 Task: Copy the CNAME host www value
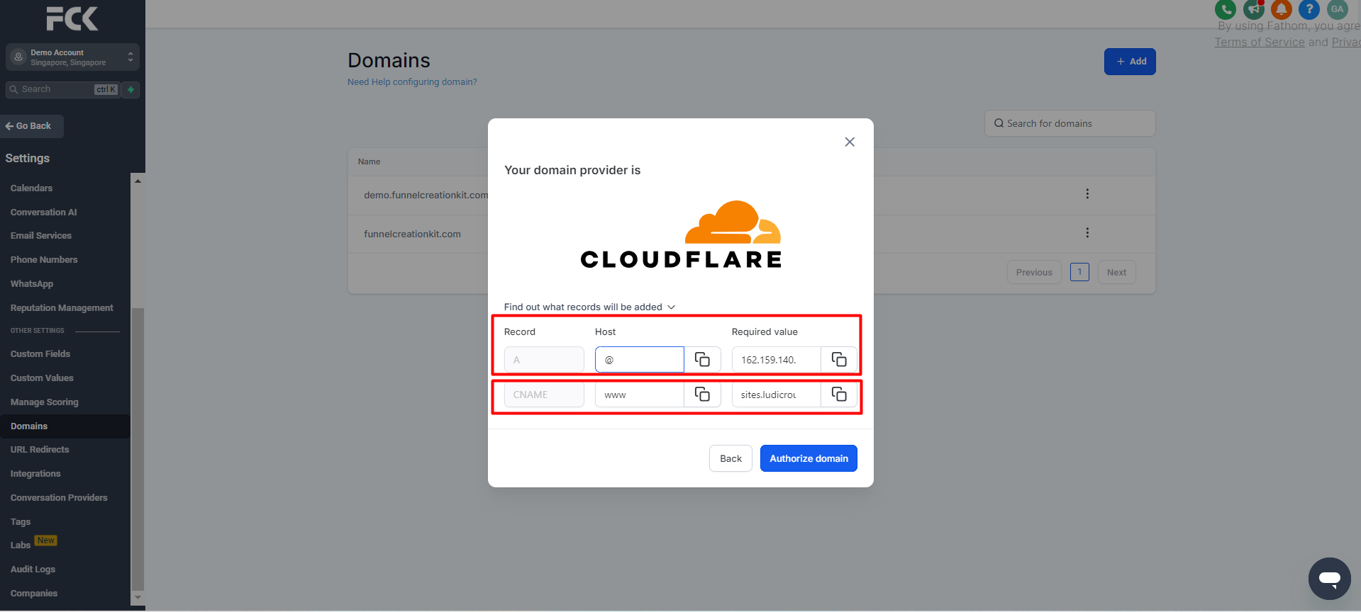[702, 395]
